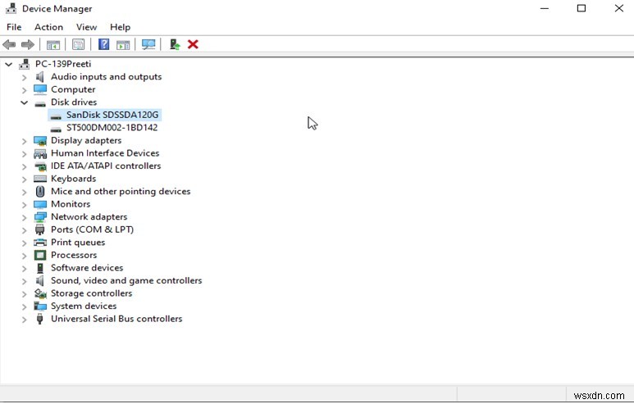Select Mice and other pointing devices label

[121, 192]
